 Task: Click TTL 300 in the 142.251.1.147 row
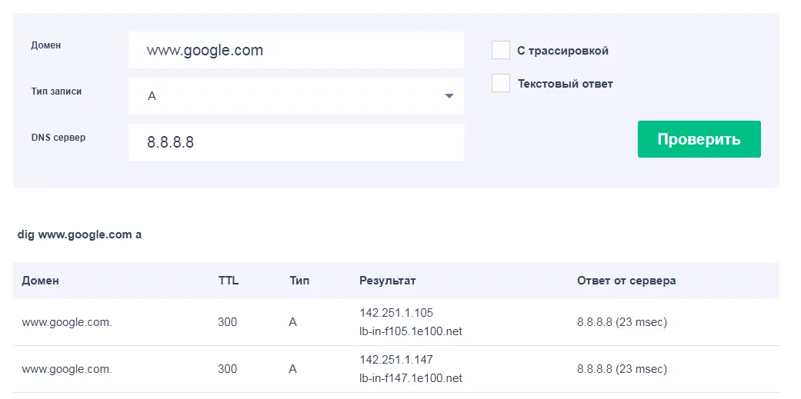(x=227, y=369)
